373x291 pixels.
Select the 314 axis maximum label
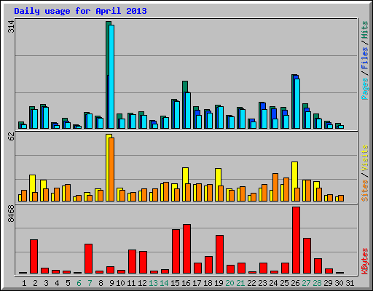click(11, 27)
